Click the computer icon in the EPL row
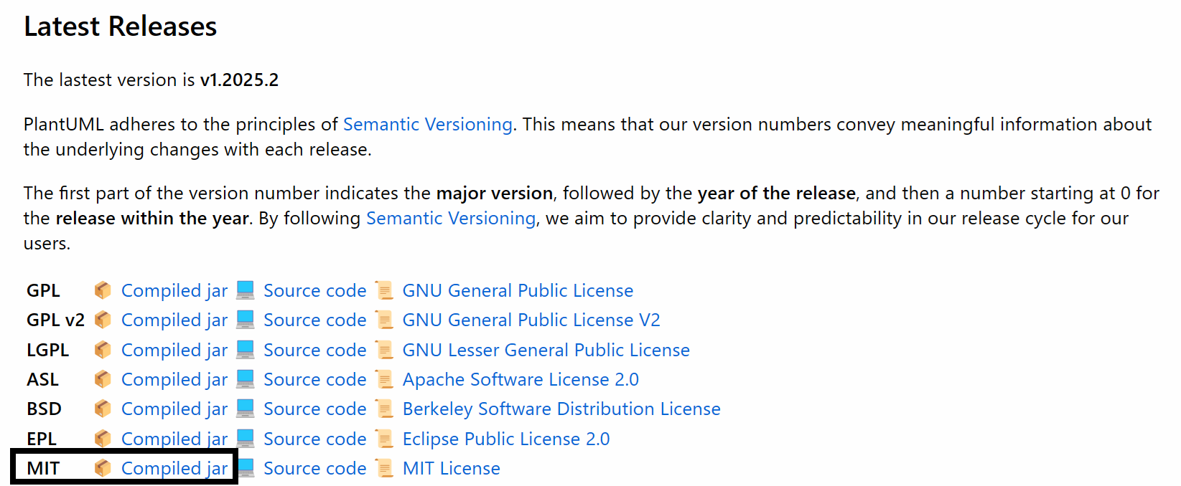This screenshot has width=1181, height=486. coord(246,438)
